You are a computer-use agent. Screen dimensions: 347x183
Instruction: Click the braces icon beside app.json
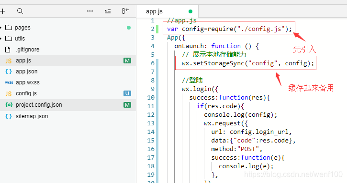tap(9, 71)
